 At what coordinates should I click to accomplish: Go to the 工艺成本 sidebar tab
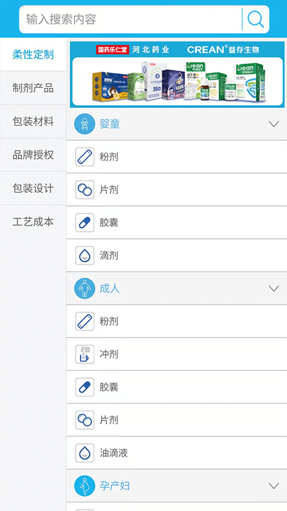click(33, 222)
